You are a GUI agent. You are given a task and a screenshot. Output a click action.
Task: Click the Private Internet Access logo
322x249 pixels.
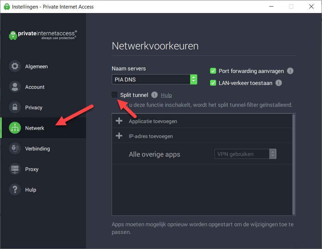[43, 35]
